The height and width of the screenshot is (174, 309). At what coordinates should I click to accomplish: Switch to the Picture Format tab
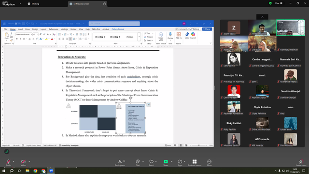[x=118, y=29]
